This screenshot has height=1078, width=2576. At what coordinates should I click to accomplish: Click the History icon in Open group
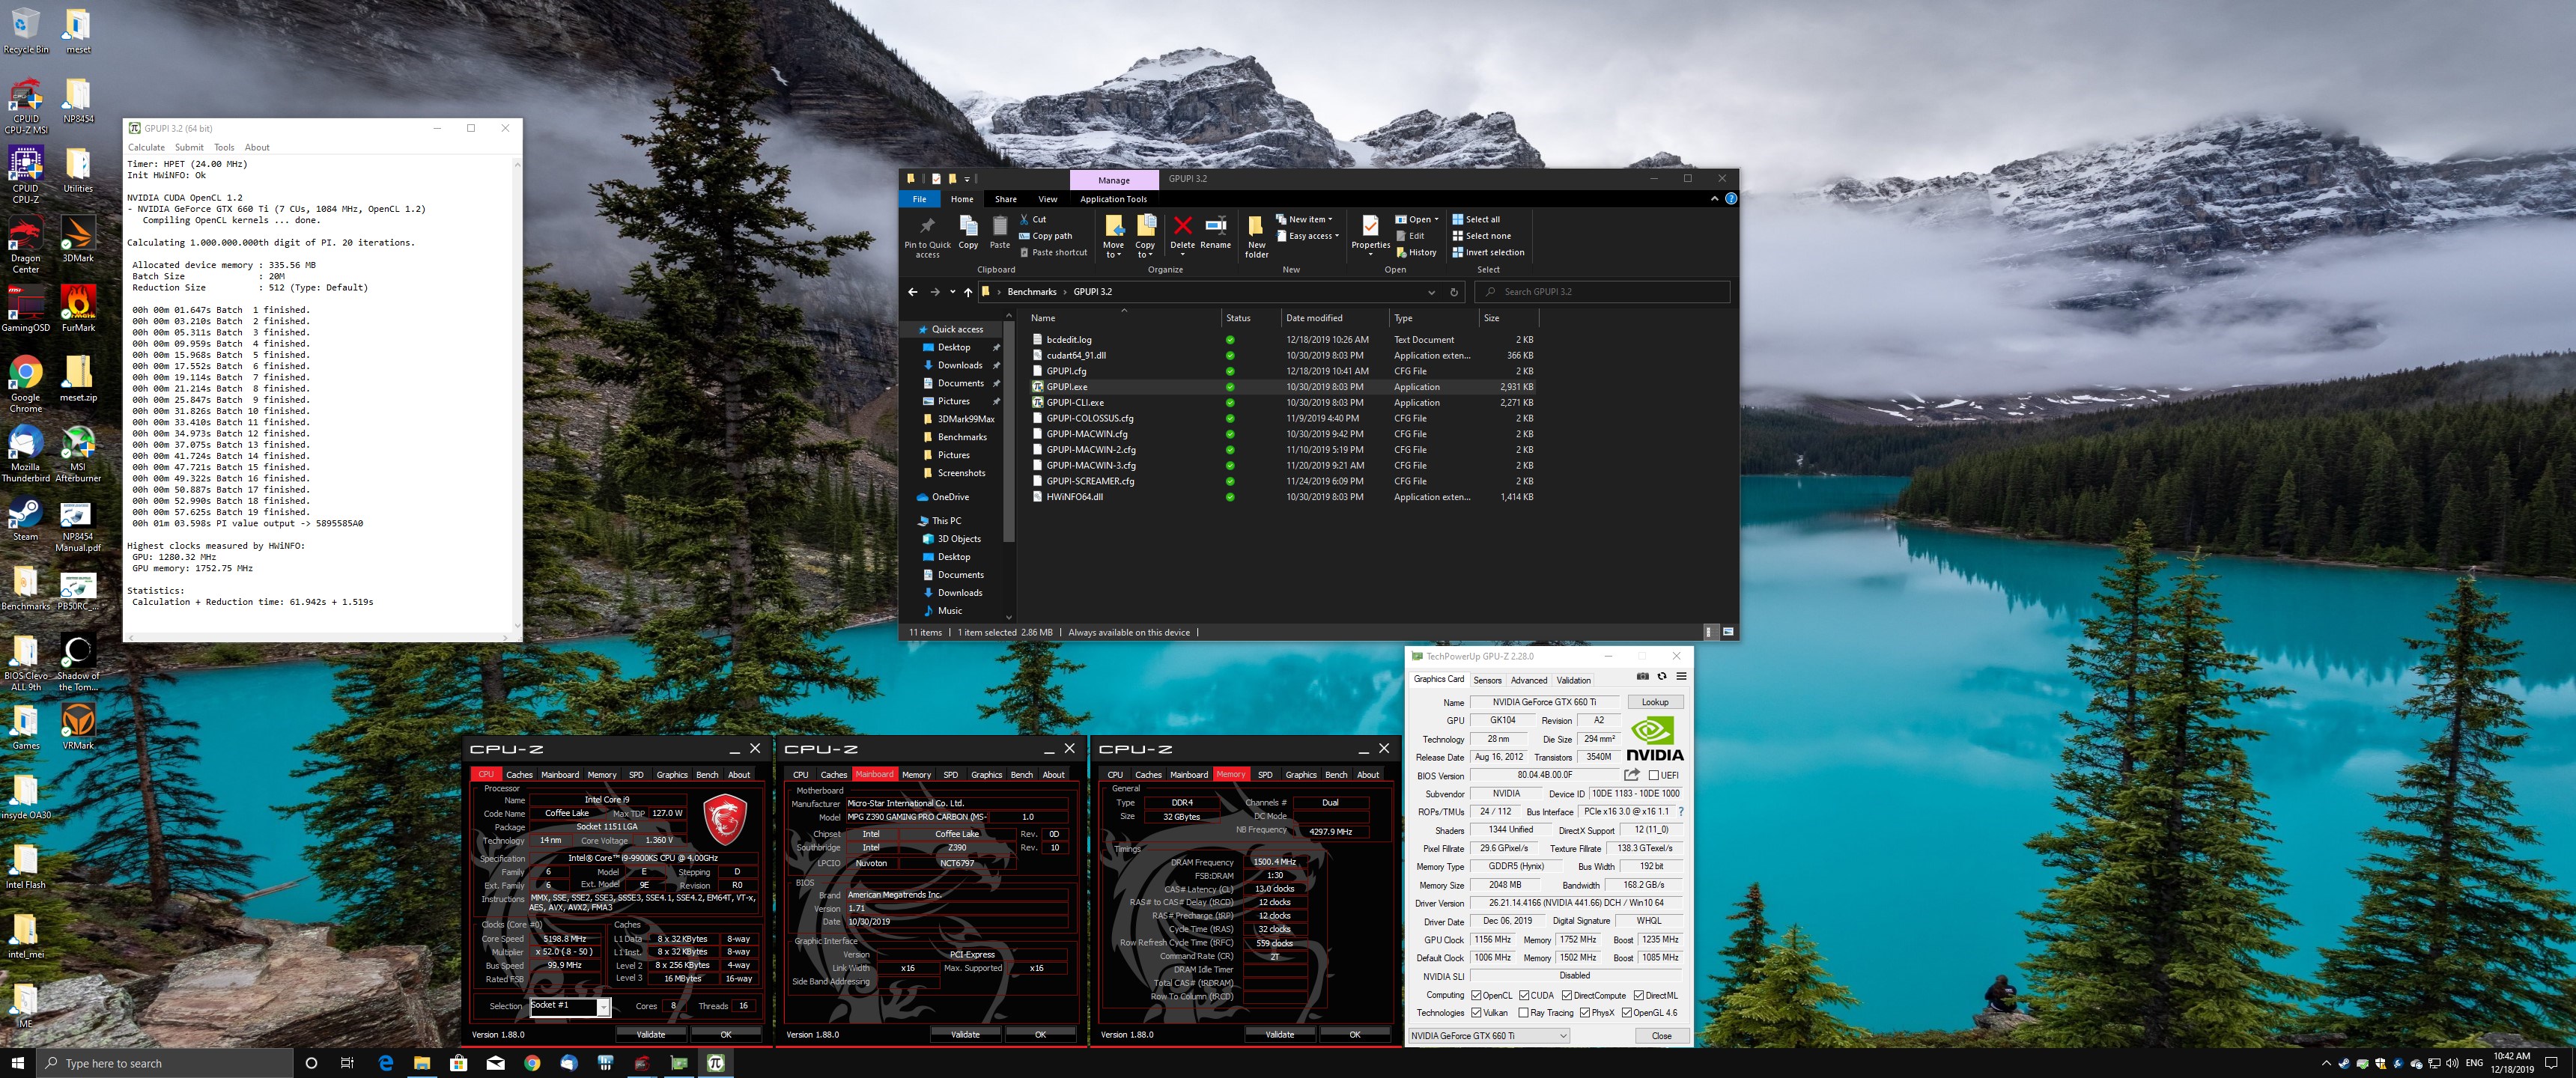(x=1402, y=253)
